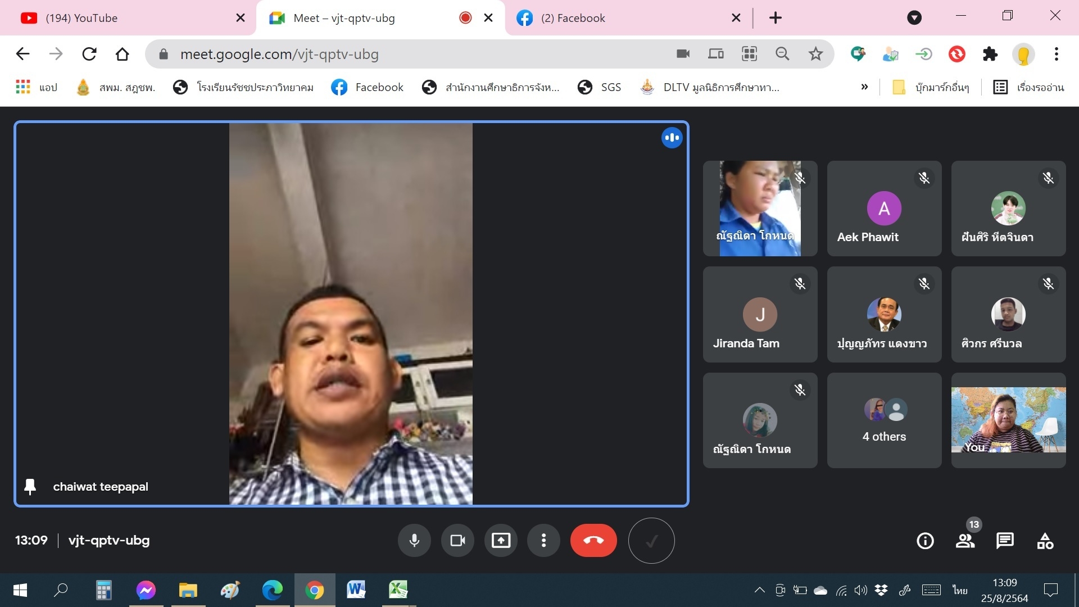Image resolution: width=1079 pixels, height=607 pixels.
Task: Click the round attendance checkmark button
Action: pyautogui.click(x=651, y=541)
